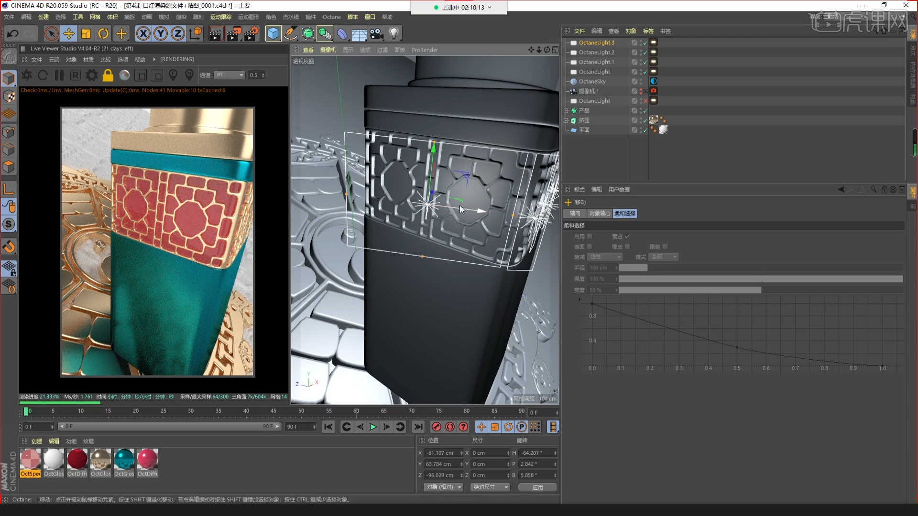Image resolution: width=918 pixels, height=516 pixels.
Task: Toggle Y axis lock
Action: 161,33
